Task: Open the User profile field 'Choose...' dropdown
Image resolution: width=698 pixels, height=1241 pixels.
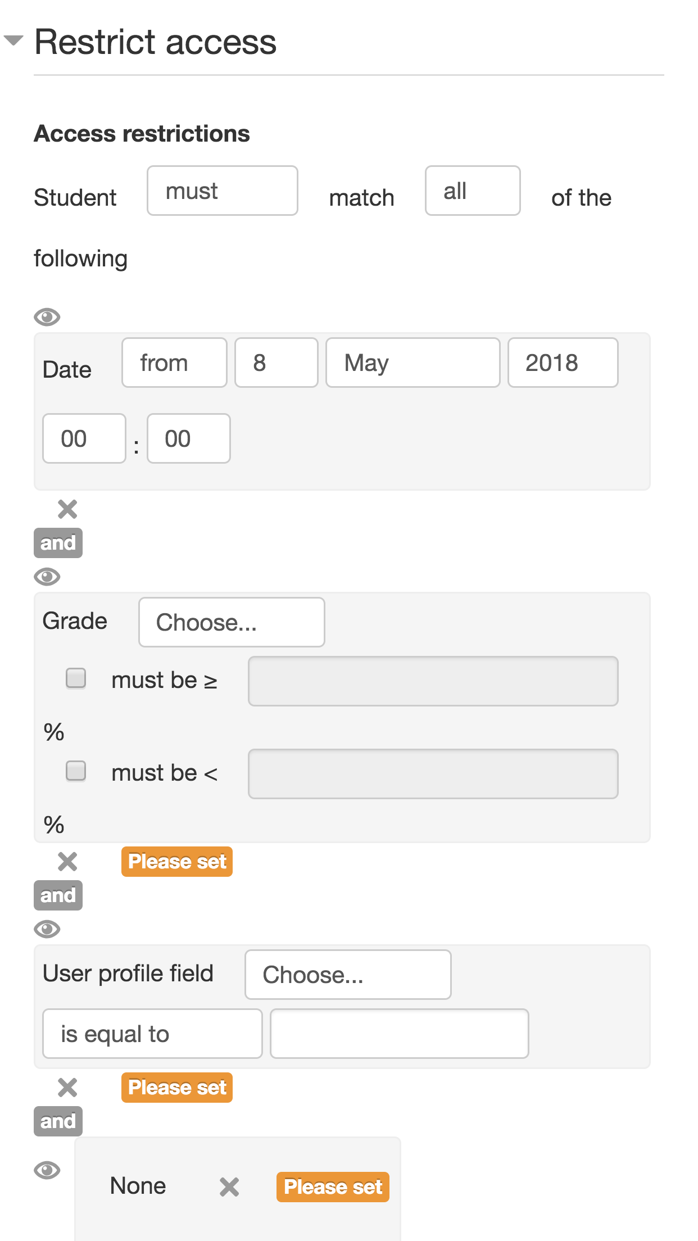Action: 348,975
